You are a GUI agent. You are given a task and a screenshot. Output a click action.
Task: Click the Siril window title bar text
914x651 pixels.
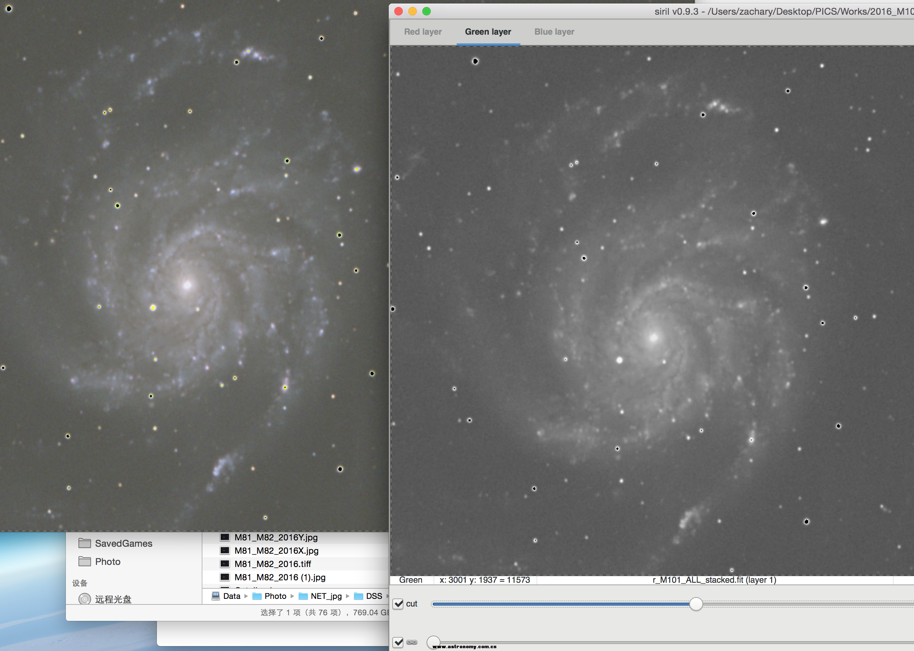click(x=784, y=11)
